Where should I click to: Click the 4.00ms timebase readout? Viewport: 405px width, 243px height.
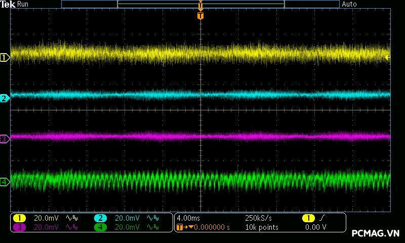click(x=188, y=218)
